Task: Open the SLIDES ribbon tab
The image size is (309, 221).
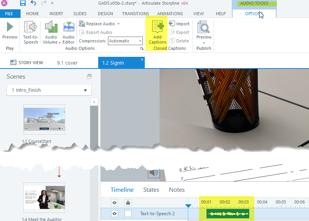Action: [80, 14]
